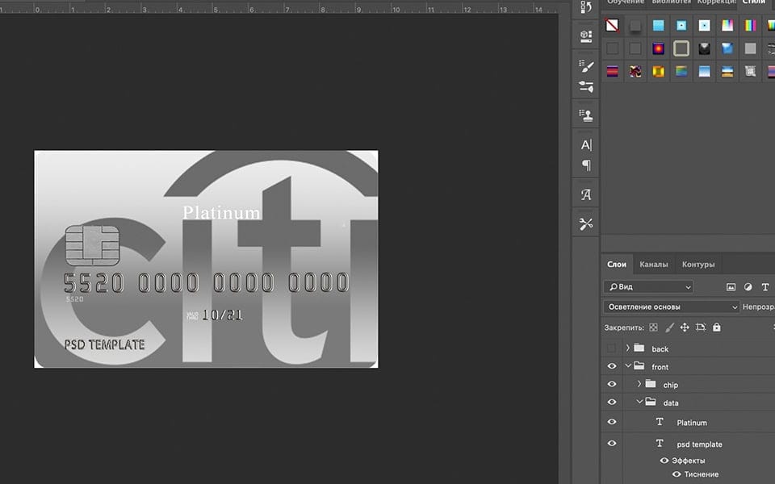Hide the chip layer group

(611, 384)
